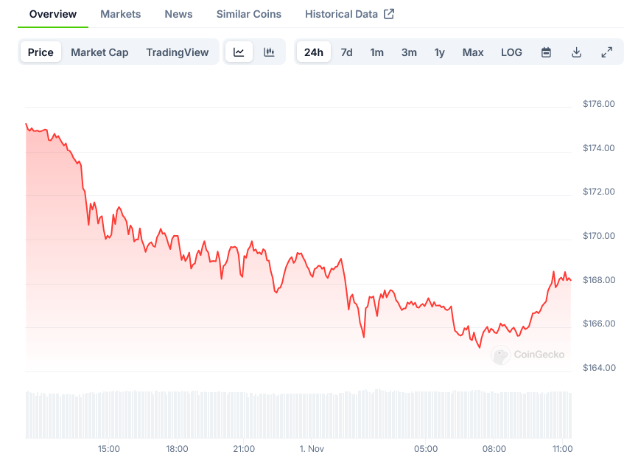
Task: Switch to candlestick chart view
Action: tap(269, 52)
